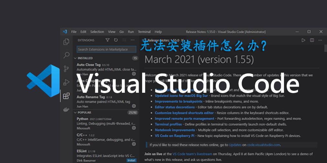Screen dimensions: 327x163
Task: Open editor more actions ellipsis
Action: click(320, 40)
